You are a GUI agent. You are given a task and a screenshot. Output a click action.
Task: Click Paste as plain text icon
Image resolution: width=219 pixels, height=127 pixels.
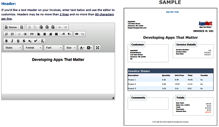[x=47, y=27]
